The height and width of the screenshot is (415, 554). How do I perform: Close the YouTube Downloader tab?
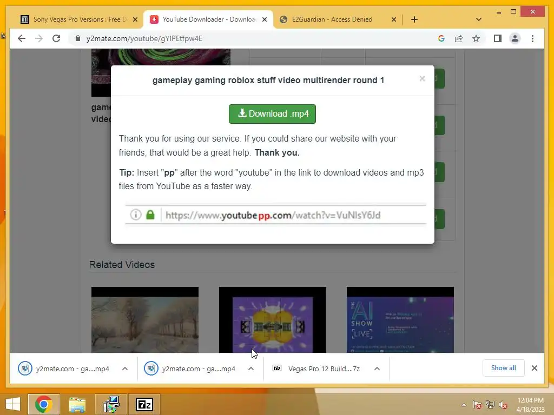pyautogui.click(x=264, y=20)
